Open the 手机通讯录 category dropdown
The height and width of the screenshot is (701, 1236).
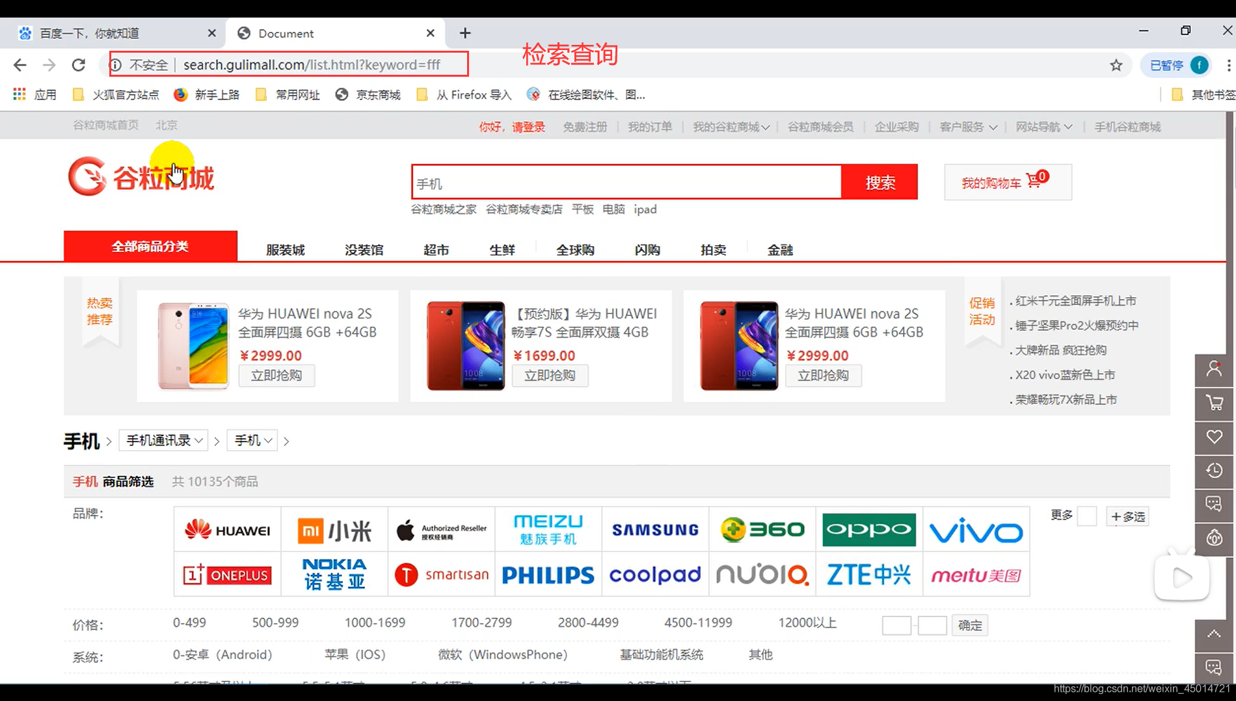tap(163, 440)
